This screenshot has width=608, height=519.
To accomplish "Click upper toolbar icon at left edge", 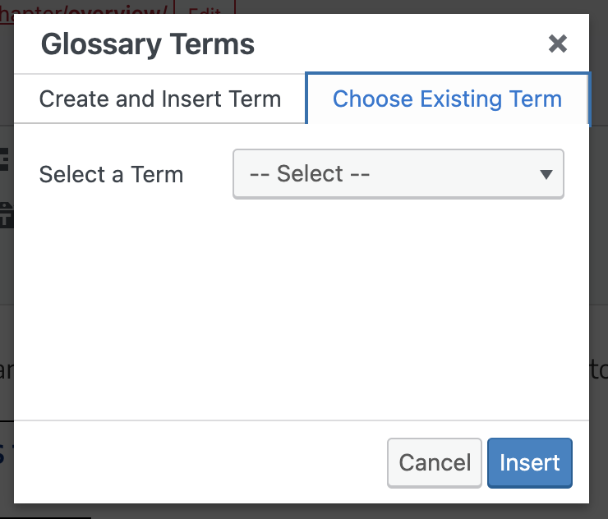I will click(x=6, y=159).
